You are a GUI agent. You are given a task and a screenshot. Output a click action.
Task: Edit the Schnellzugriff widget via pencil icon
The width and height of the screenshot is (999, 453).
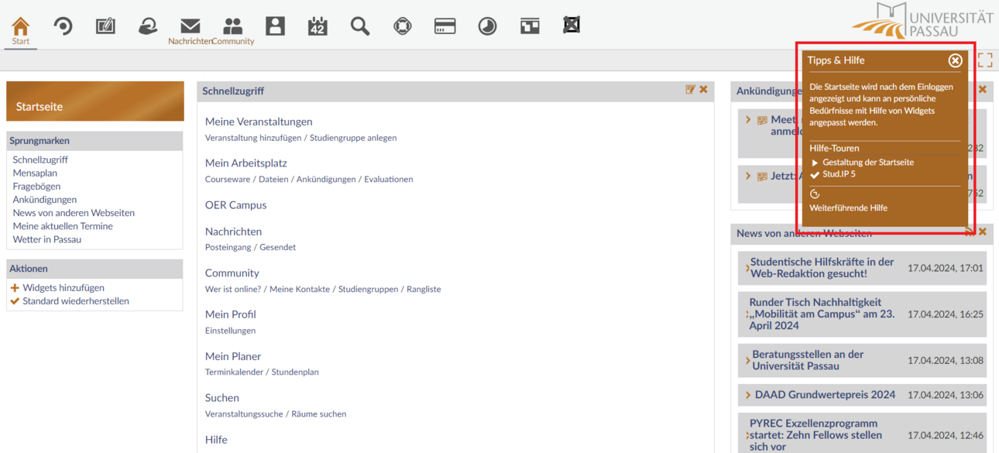[x=690, y=90]
